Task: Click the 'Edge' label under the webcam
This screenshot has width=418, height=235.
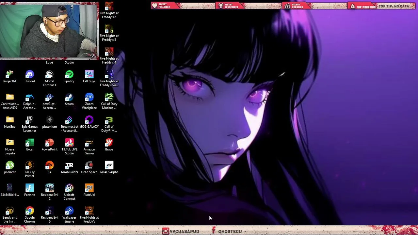Action: (49, 62)
